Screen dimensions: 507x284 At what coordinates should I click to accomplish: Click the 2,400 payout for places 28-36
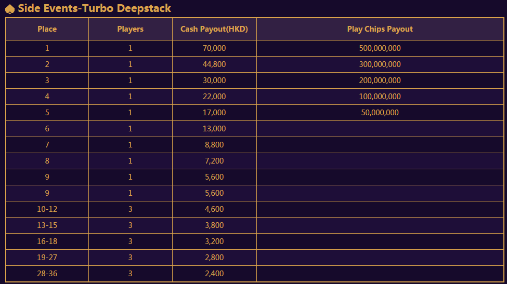pos(214,274)
